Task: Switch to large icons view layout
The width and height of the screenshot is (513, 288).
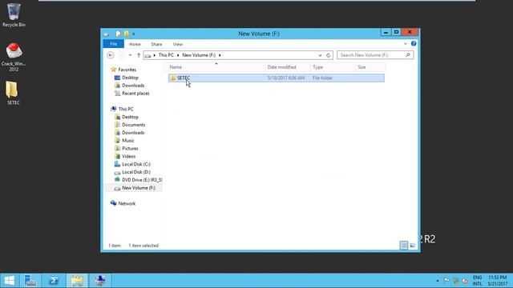Action: point(412,246)
